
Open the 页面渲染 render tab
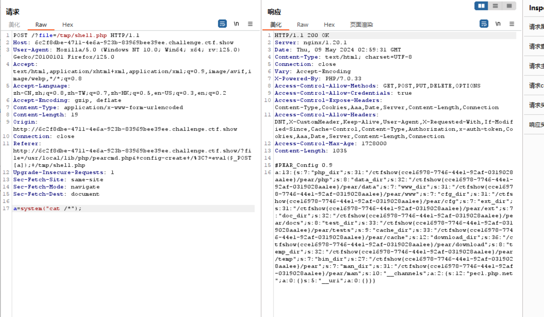[x=362, y=25]
